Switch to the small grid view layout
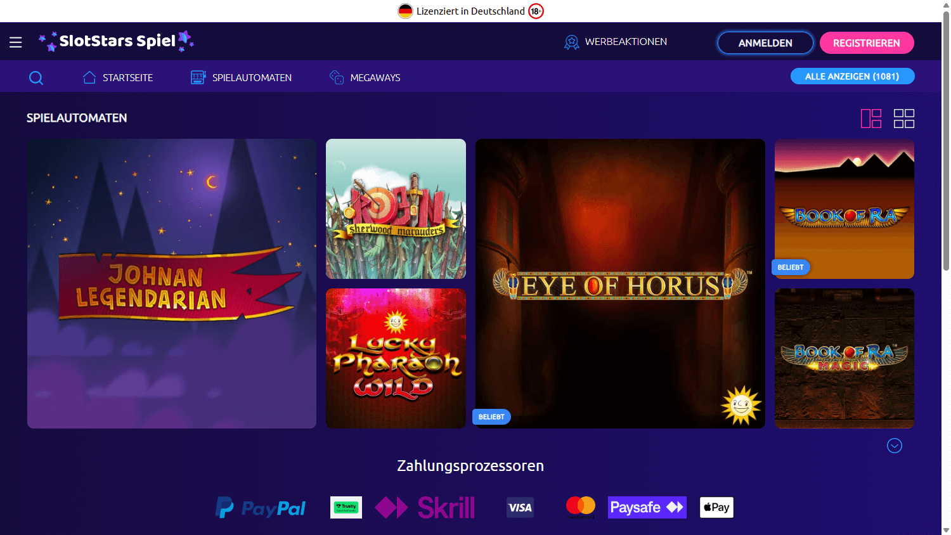 [x=904, y=119]
